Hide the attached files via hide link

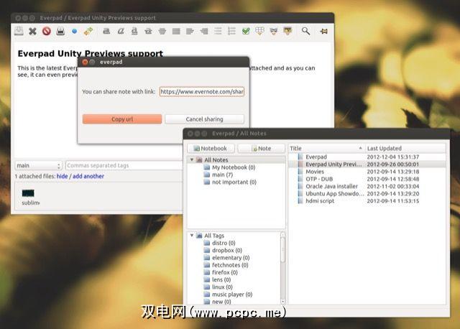pos(62,176)
